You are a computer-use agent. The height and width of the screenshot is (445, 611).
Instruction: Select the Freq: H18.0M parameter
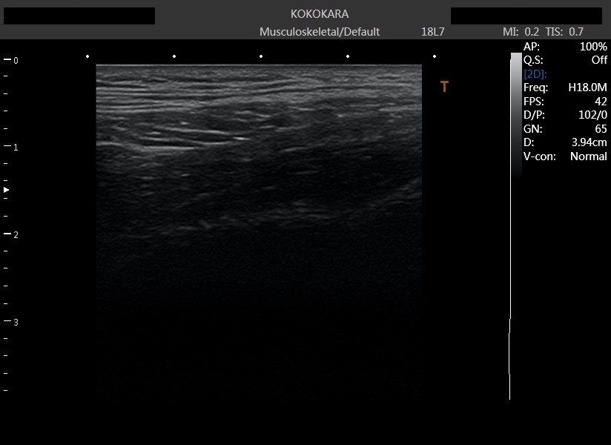pyautogui.click(x=565, y=88)
